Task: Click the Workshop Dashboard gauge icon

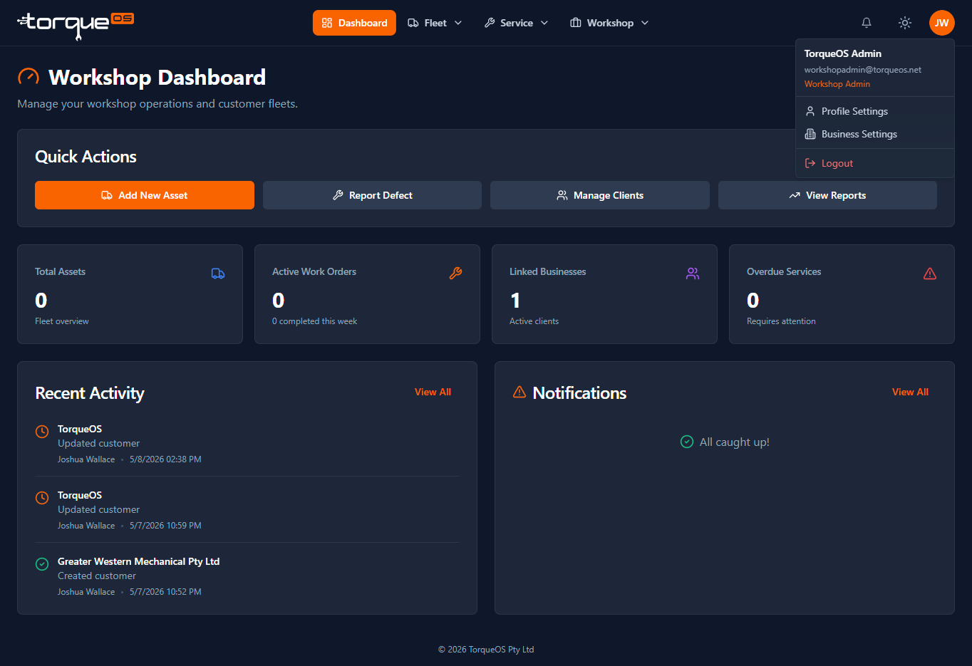Action: [29, 77]
